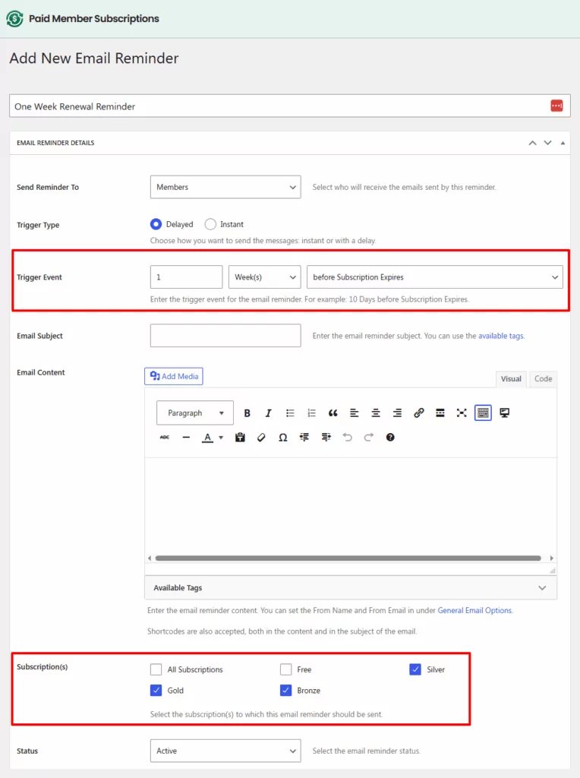Open the General Email Options link

click(x=474, y=610)
